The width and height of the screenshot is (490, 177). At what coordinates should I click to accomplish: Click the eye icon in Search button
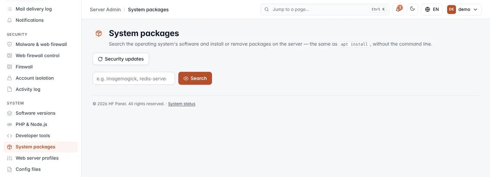click(x=186, y=78)
